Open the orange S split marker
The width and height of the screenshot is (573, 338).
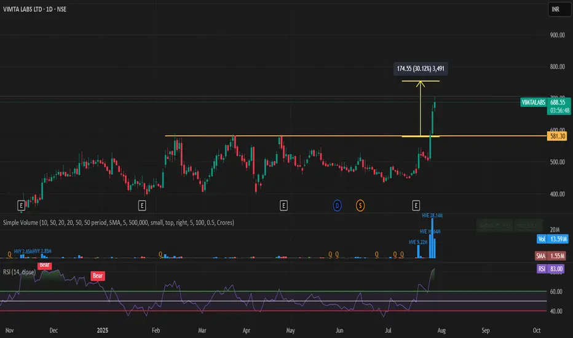(x=360, y=206)
